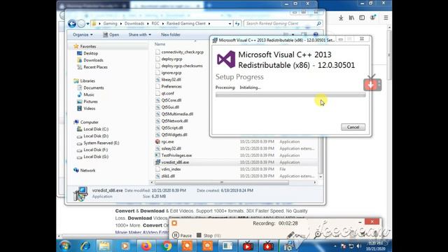The image size is (448, 252).
Task: Expand arrow after Ranked Gaming Client breadcrumb
Action: click(209, 23)
